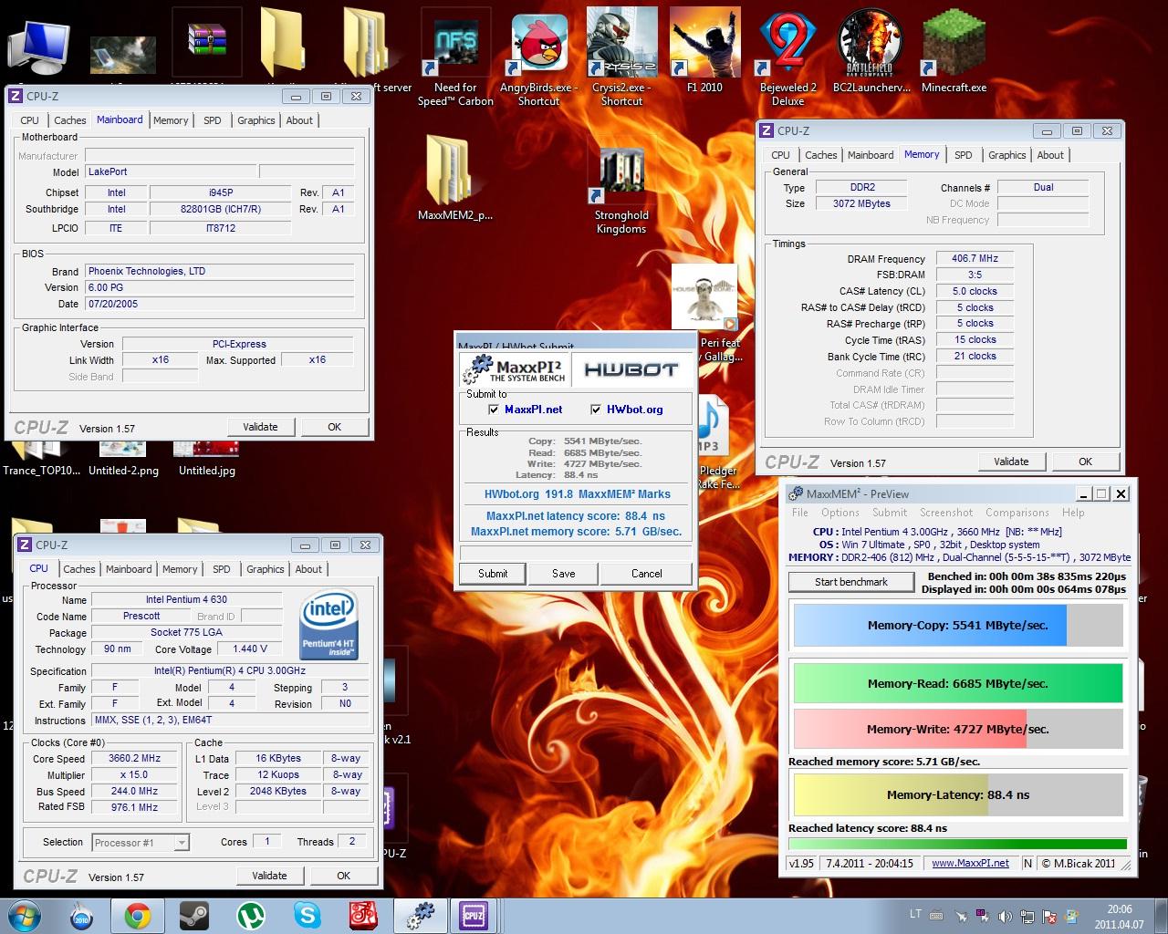The width and height of the screenshot is (1168, 934).
Task: Switch to CPU-Z taskbar icon
Action: [x=474, y=915]
